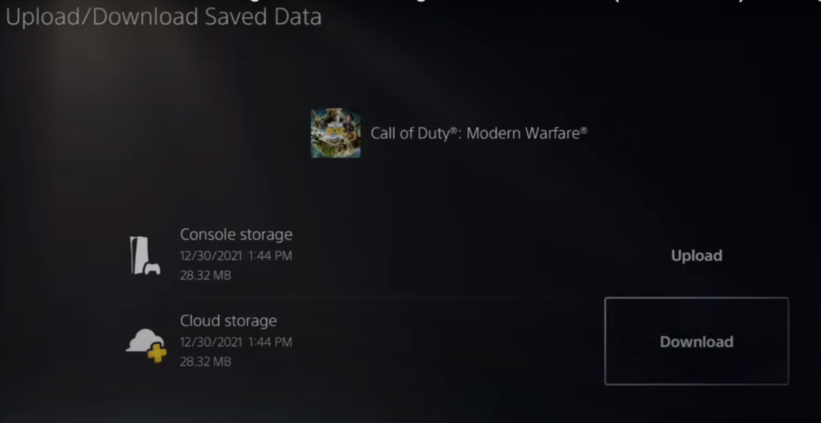This screenshot has height=423, width=821.
Task: Click the console storage 28.32 MB size
Action: tap(205, 275)
